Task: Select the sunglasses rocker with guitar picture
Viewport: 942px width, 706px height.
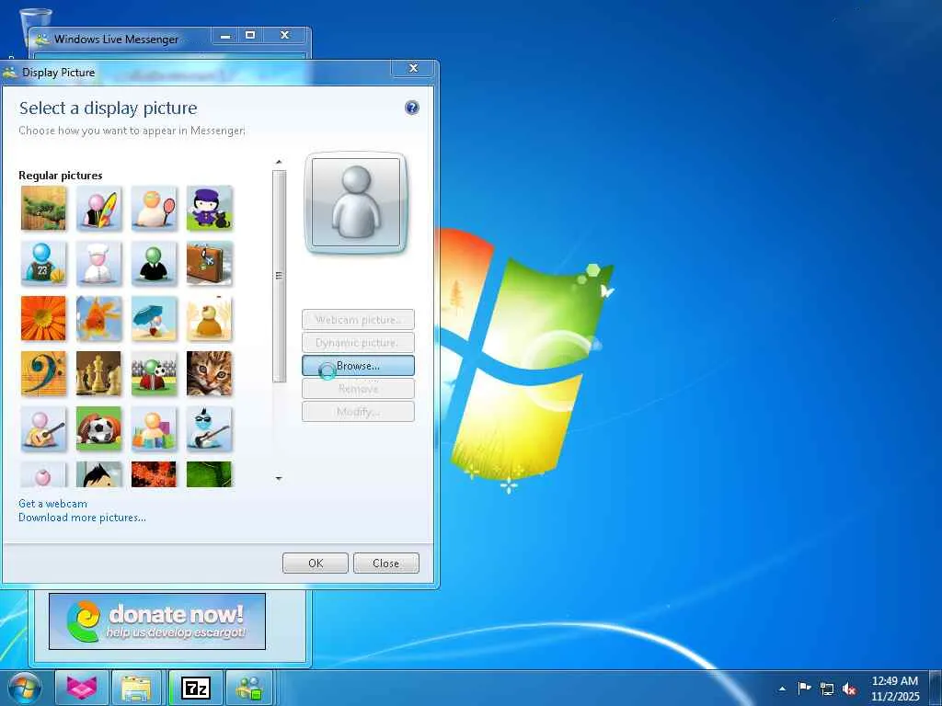Action: pyautogui.click(x=209, y=428)
